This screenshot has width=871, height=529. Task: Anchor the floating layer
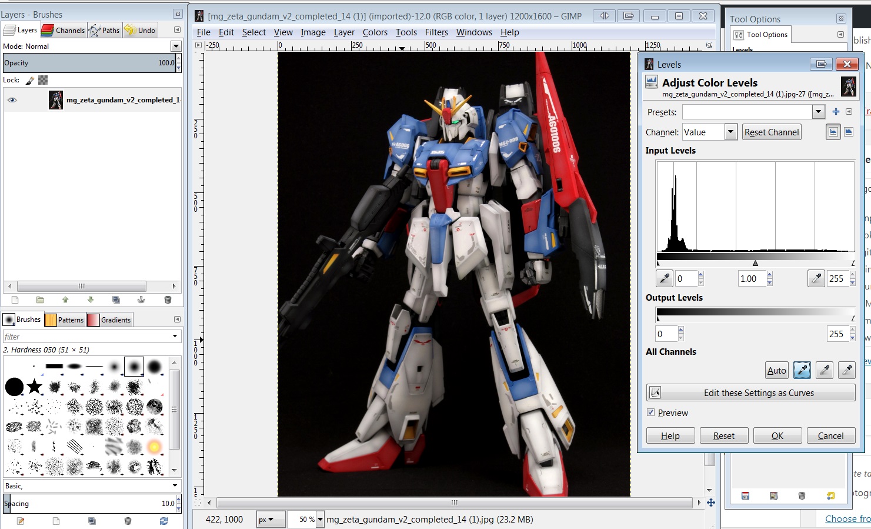pos(141,300)
